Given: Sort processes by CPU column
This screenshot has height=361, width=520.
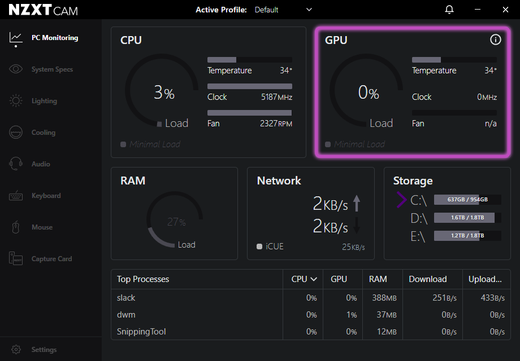Looking at the screenshot, I should (304, 279).
